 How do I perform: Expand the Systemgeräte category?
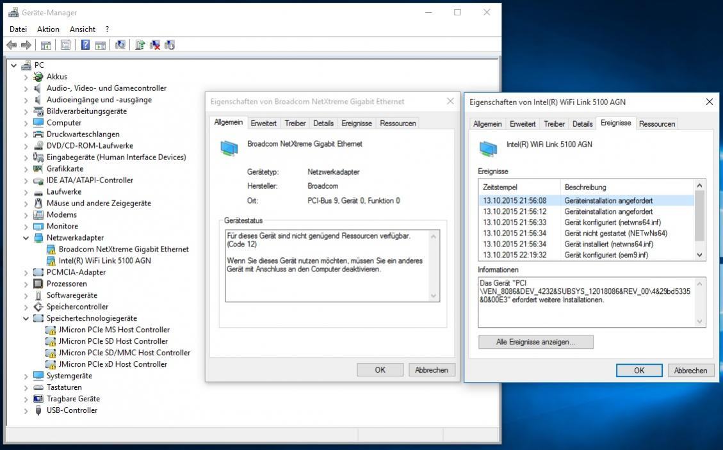[x=26, y=376]
